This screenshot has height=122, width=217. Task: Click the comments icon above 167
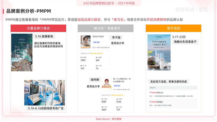(x=81, y=66)
